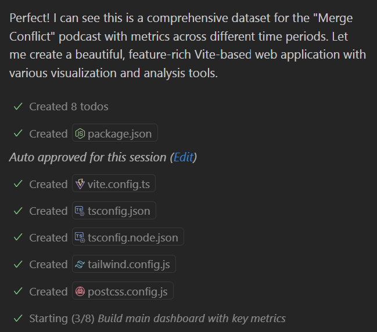Screen dimensions: 377x332
Task: Expand the Created 8 todos entry
Action: [x=69, y=107]
